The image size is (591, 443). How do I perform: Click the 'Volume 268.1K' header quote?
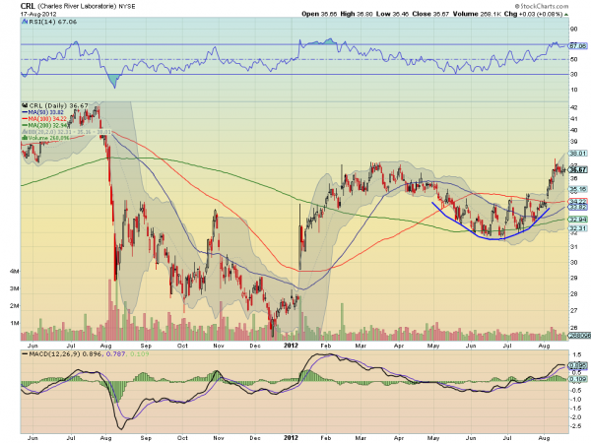coord(477,14)
